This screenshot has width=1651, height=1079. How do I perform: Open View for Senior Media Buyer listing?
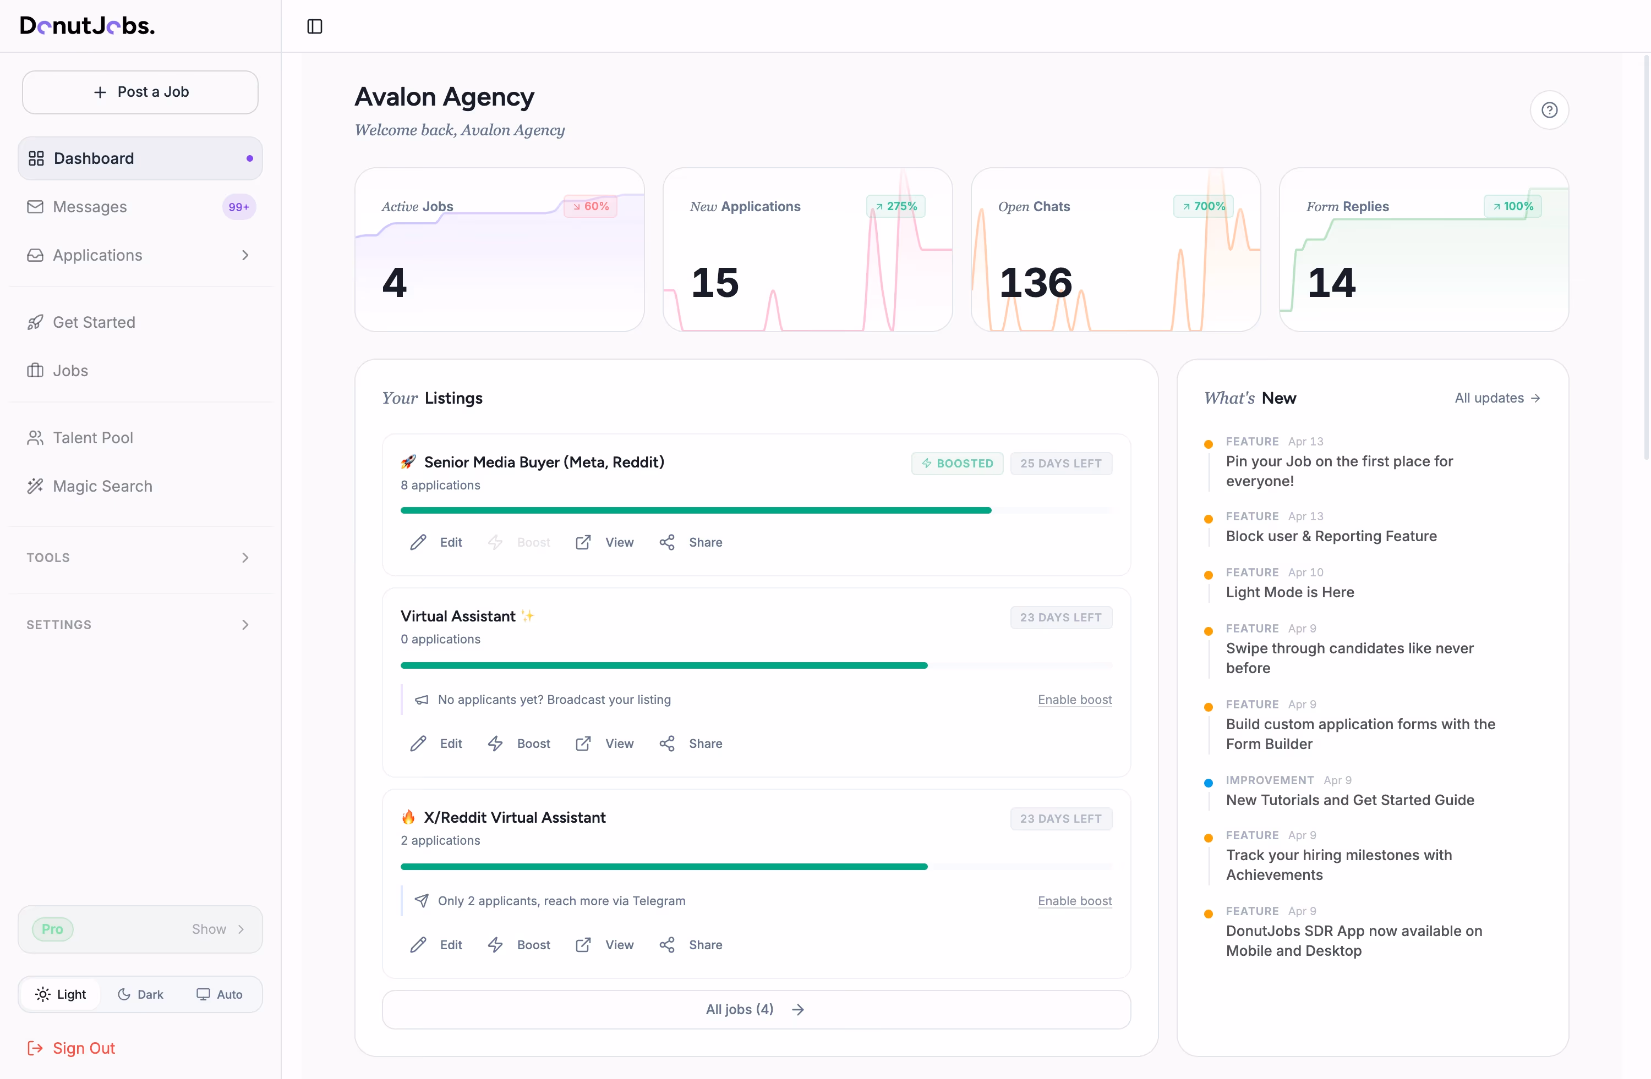pyautogui.click(x=604, y=542)
